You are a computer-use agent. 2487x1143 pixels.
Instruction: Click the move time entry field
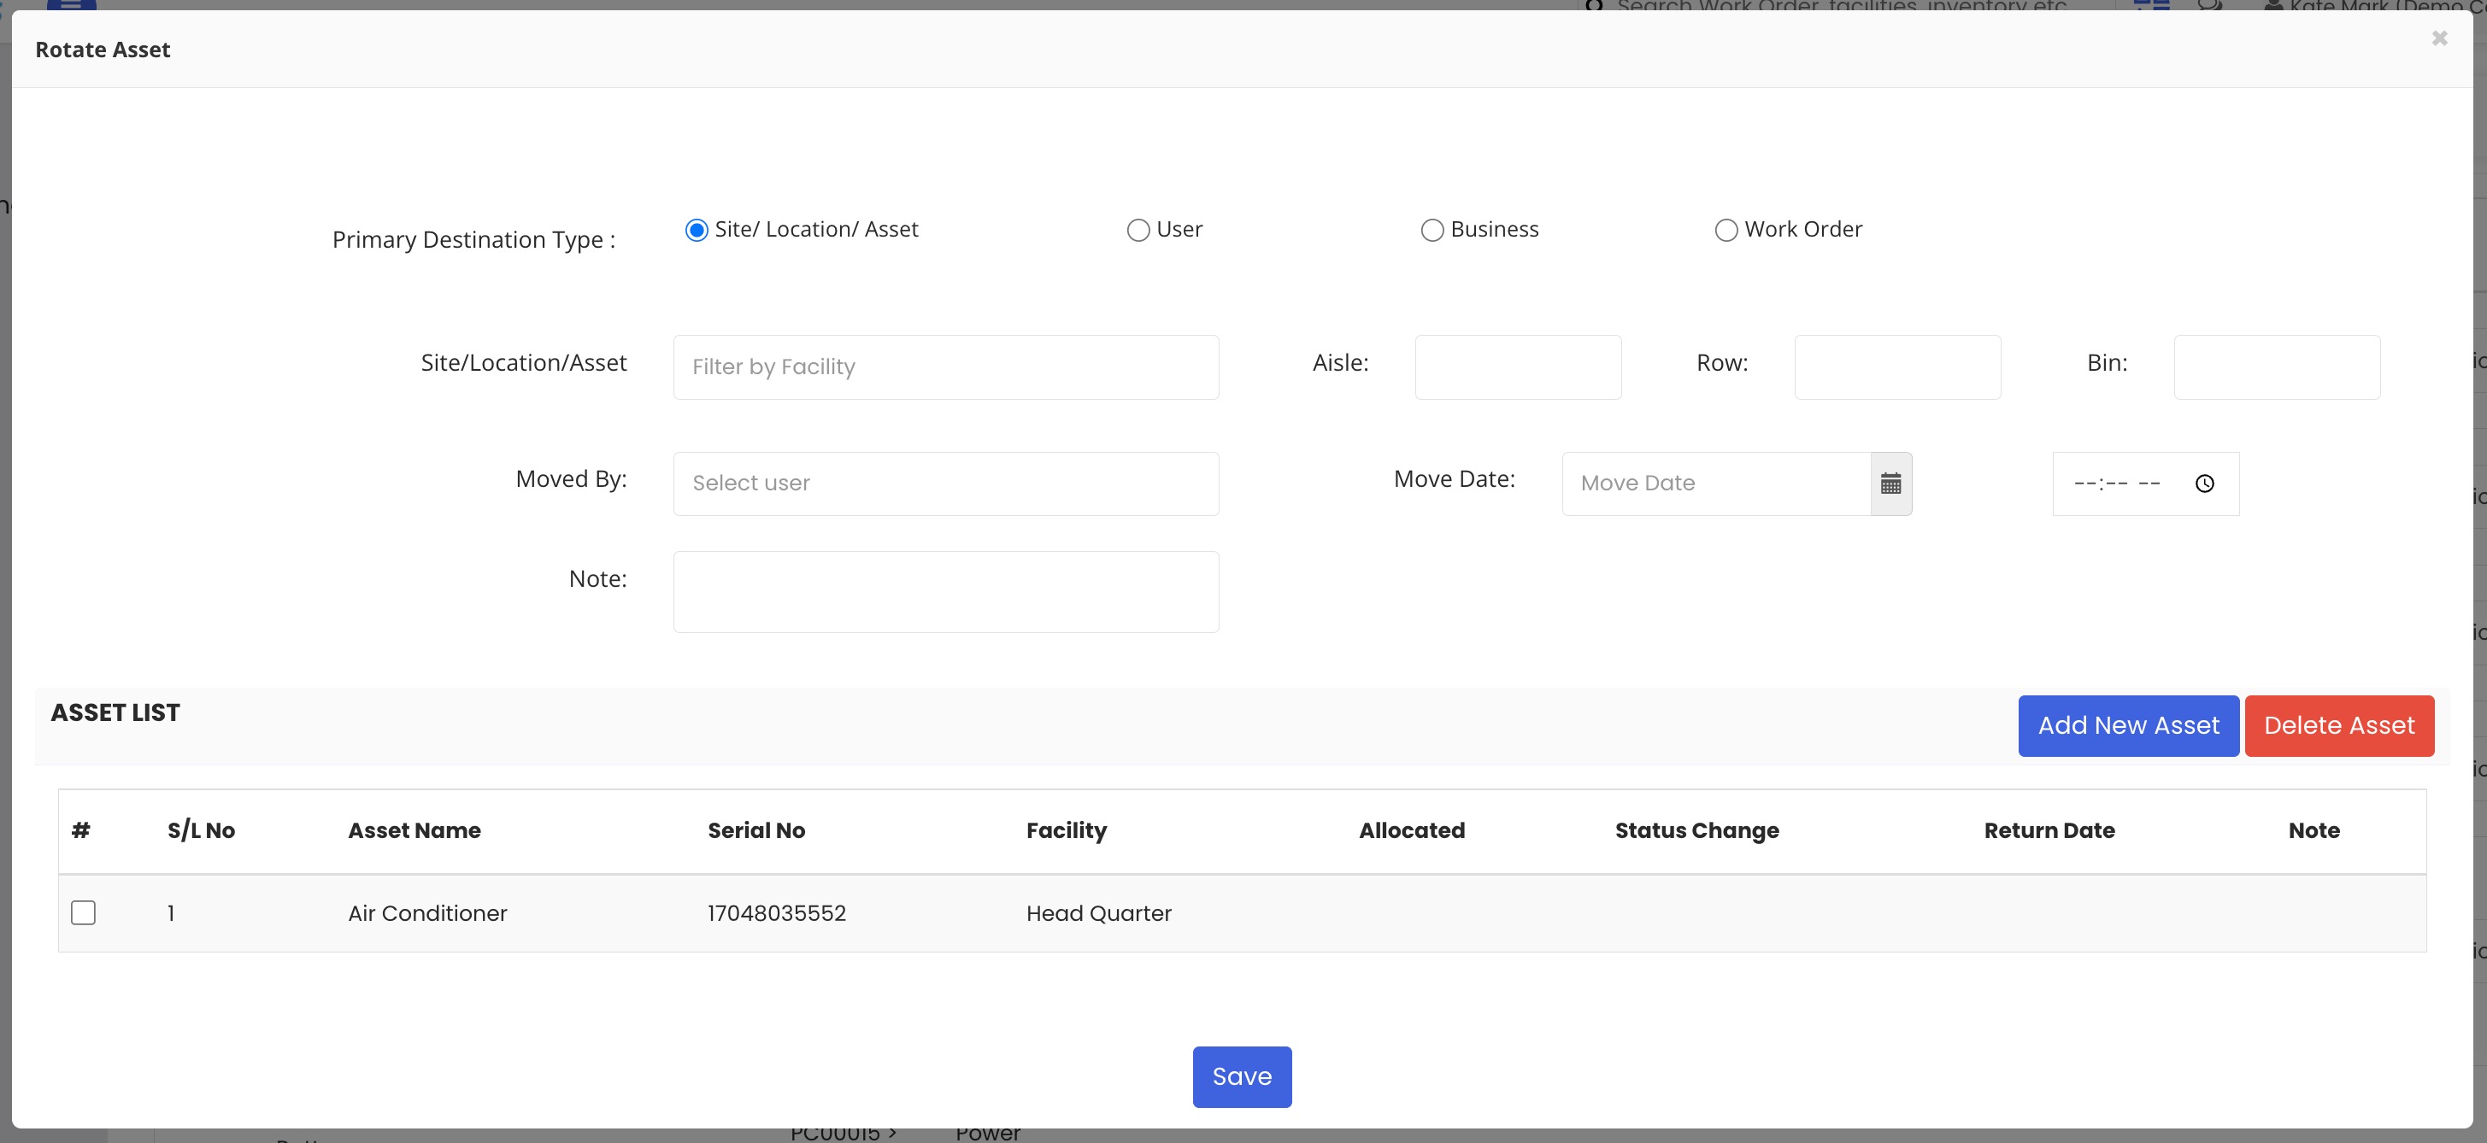click(x=2118, y=484)
